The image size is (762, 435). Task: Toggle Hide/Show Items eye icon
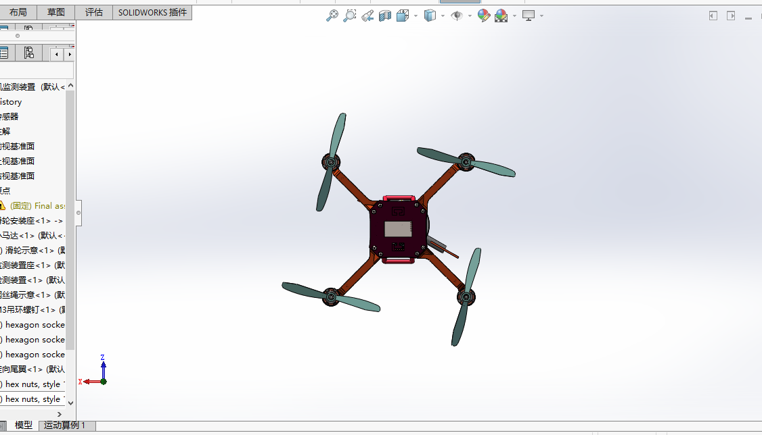(456, 16)
